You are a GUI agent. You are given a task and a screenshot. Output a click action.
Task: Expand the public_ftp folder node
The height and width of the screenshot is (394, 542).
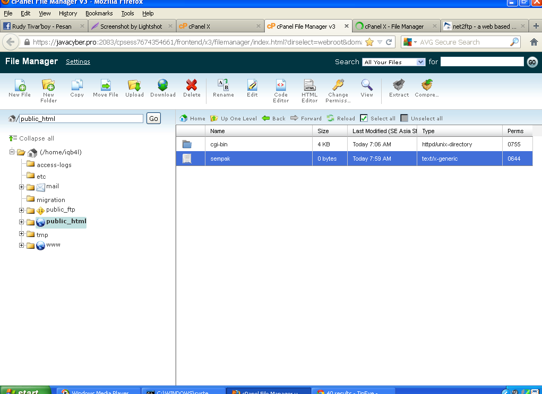click(22, 210)
